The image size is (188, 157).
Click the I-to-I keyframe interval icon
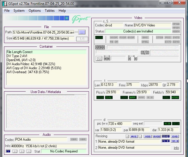(x=133, y=58)
